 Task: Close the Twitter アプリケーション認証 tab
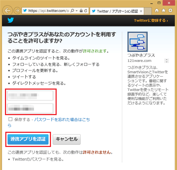click(141, 11)
